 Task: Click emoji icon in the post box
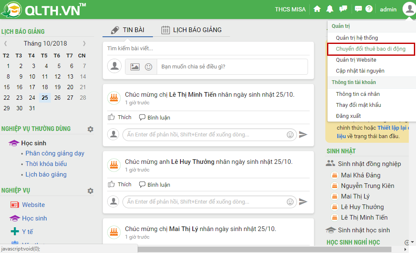point(149,67)
